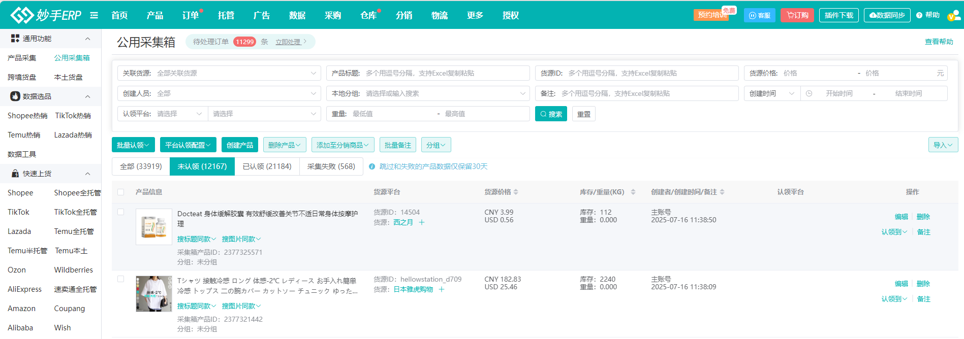Open the 仓库 top menu
The image size is (964, 339).
click(x=368, y=15)
